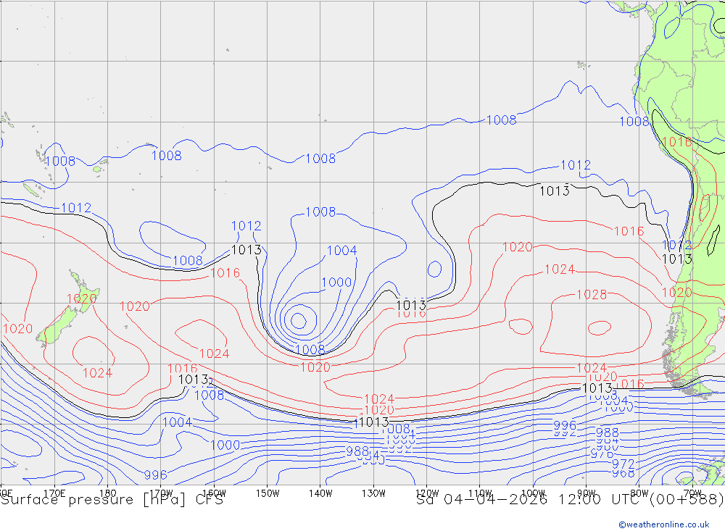This screenshot has width=725, height=531.
Task: Select the 140W longitude label
Action: 320,493
